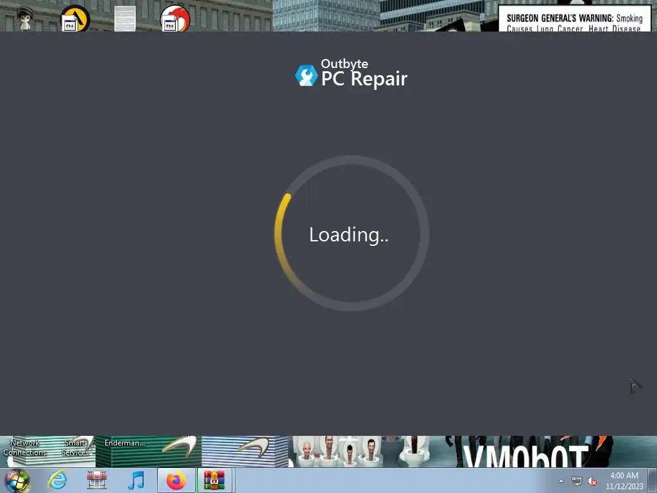Click the Show desktop strip
This screenshot has height=493, width=657.
653,481
